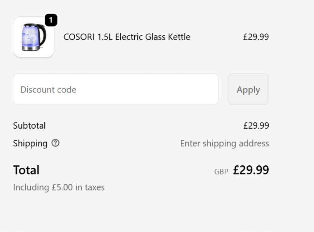This screenshot has width=314, height=232.
Task: Click the Discount code placeholder text
Action: click(48, 89)
